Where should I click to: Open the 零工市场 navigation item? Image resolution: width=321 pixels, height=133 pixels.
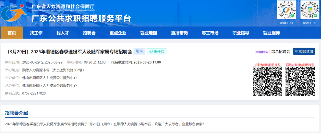(x=210, y=33)
